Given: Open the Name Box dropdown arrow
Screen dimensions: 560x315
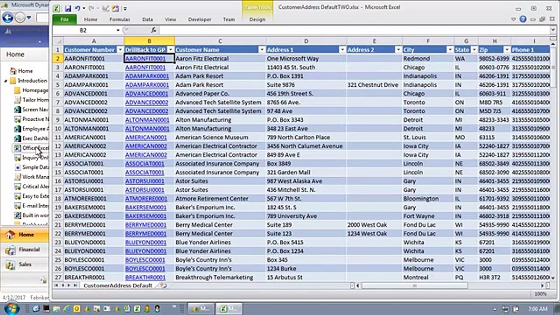Looking at the screenshot, I should tap(118, 30).
